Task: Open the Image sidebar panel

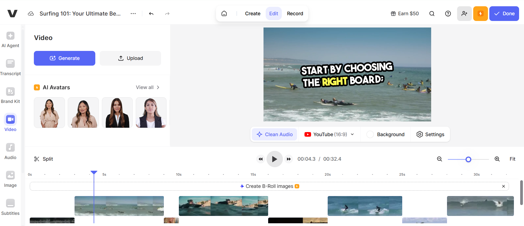Action: (10, 179)
